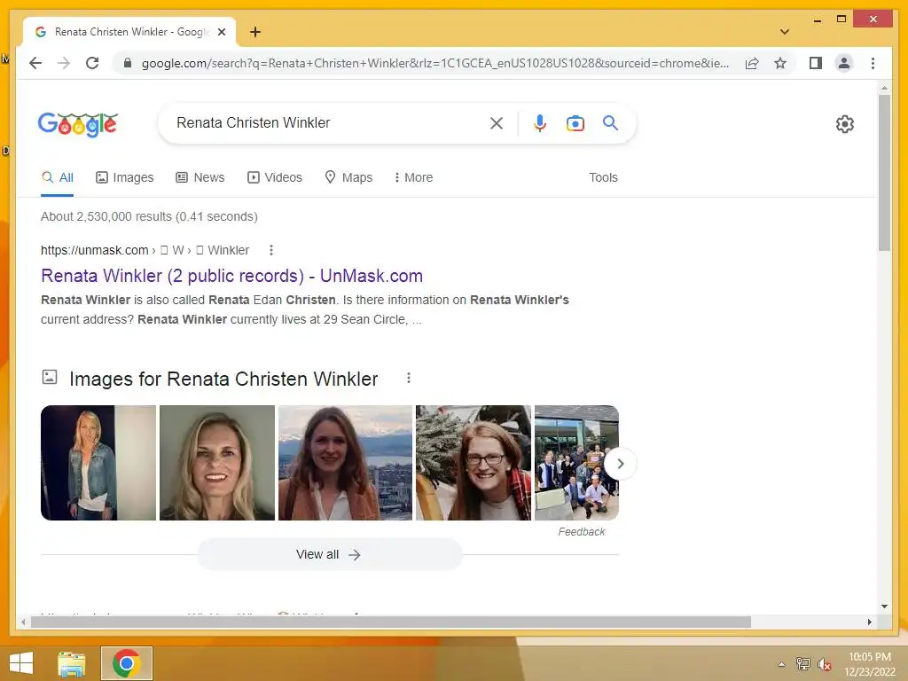Bookmark this page with the star icon
Screen dimensions: 908x681
point(780,63)
